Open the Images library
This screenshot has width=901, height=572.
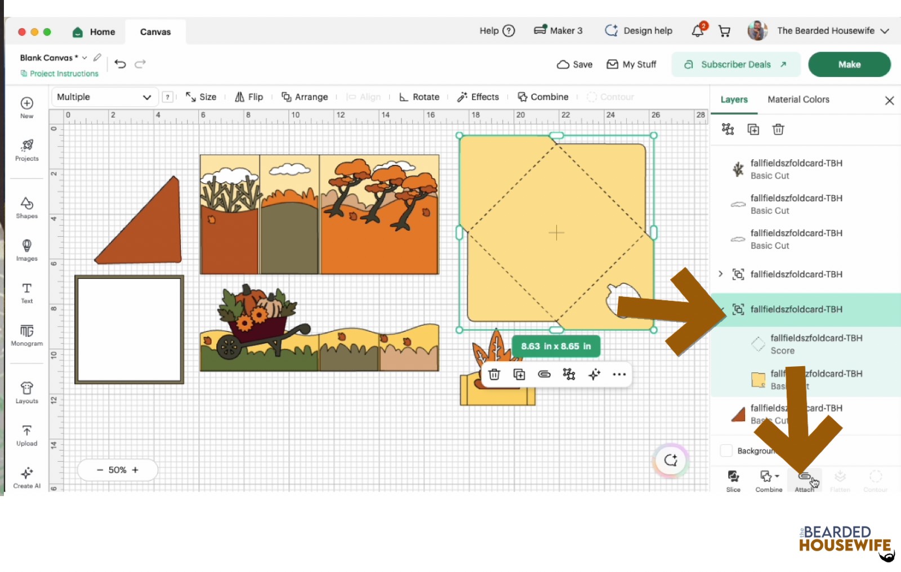(x=26, y=250)
